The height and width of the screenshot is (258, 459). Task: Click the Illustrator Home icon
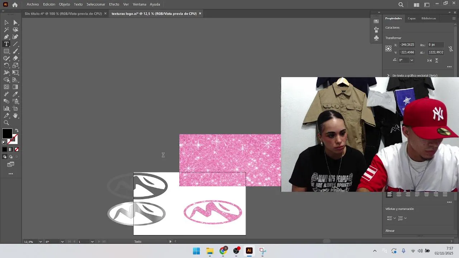15,5
